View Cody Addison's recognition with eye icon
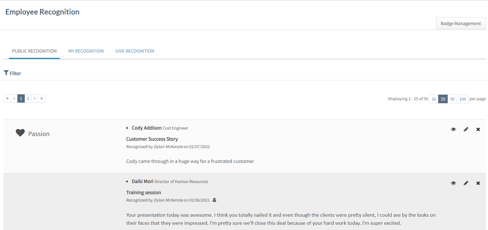The width and height of the screenshot is (488, 230). [453, 130]
